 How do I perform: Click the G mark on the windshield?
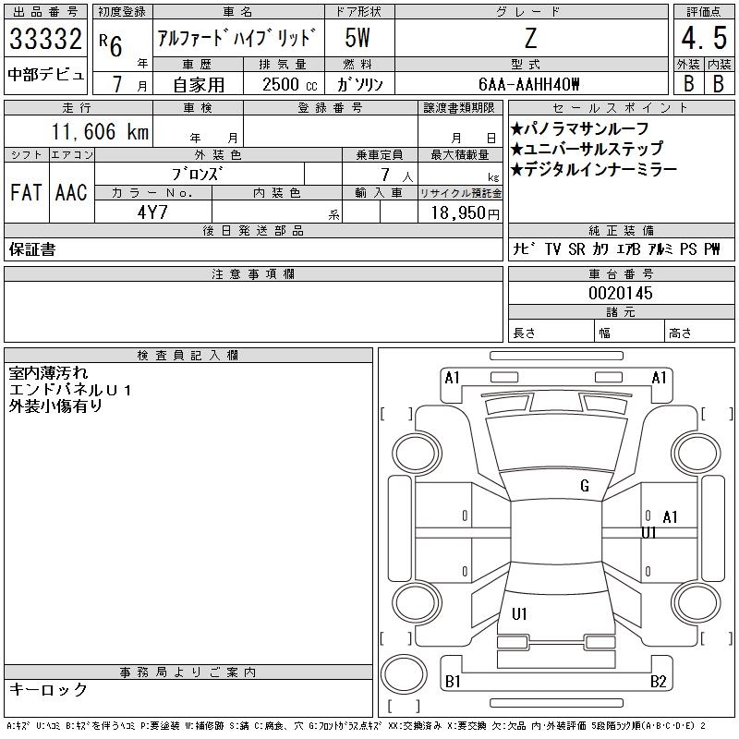pyautogui.click(x=585, y=486)
